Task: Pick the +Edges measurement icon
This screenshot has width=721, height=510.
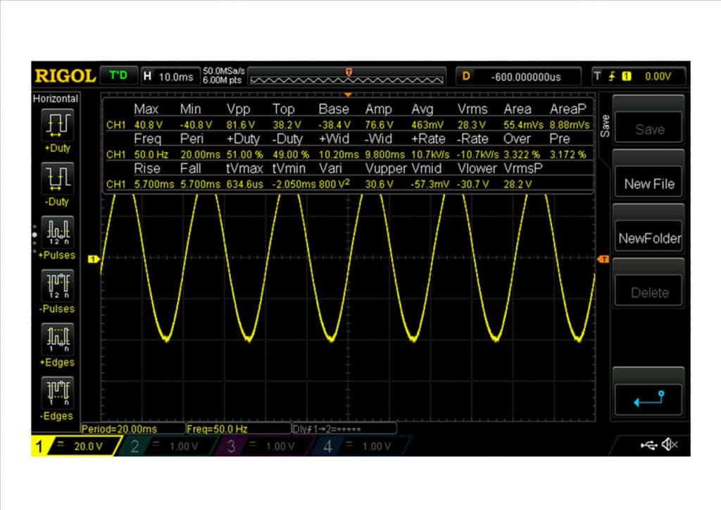Action: pyautogui.click(x=56, y=339)
